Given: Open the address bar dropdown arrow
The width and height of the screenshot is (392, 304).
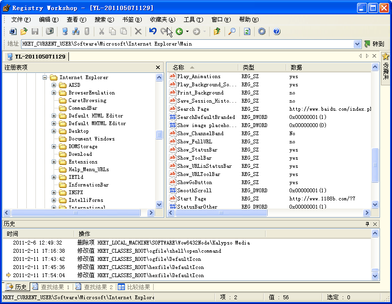Looking at the screenshot, I should pos(357,44).
